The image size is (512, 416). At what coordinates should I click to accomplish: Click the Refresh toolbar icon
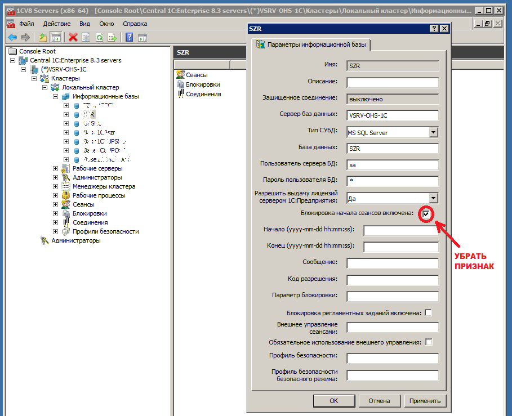[99, 37]
